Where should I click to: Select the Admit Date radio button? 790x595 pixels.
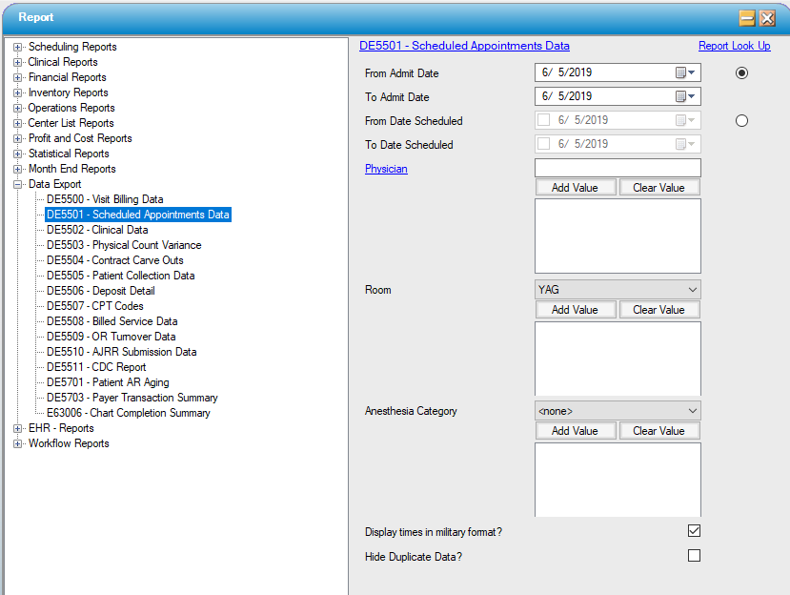741,72
